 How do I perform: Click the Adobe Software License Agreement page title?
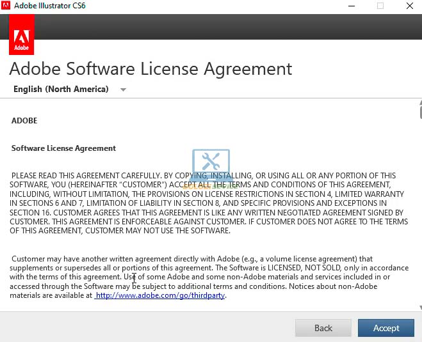(x=150, y=68)
